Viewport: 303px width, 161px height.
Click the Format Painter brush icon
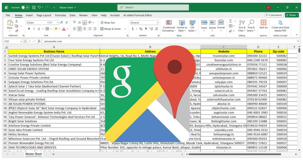pyautogui.click(x=17, y=31)
